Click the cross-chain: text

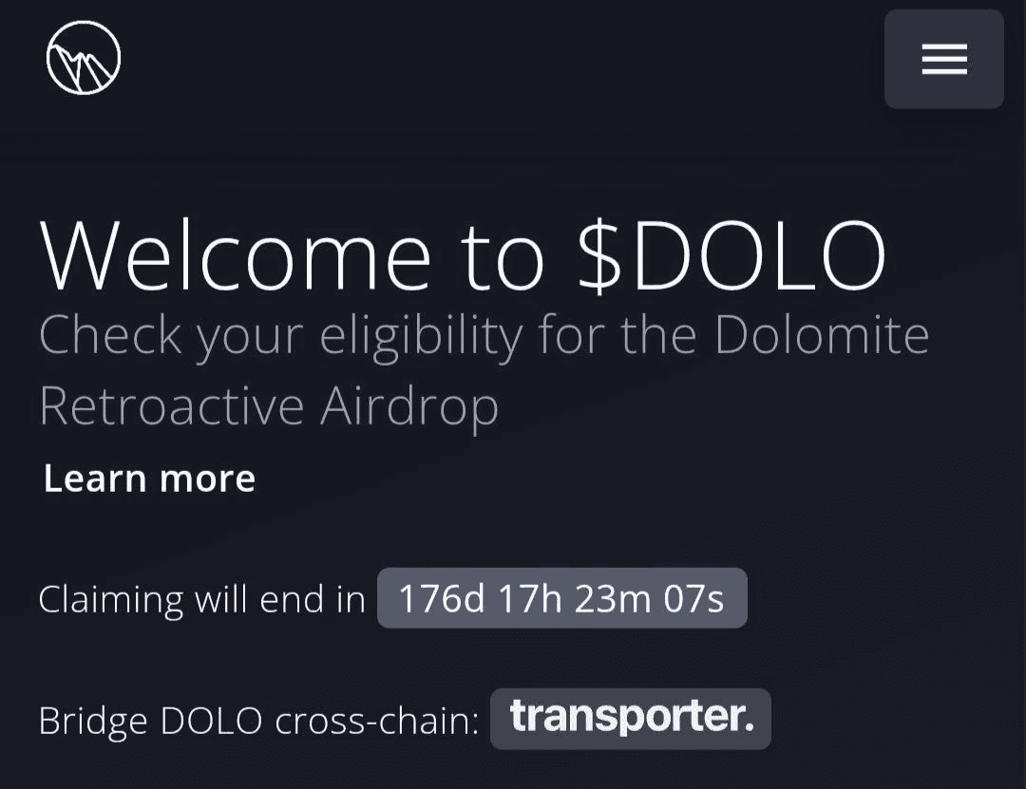tap(377, 722)
